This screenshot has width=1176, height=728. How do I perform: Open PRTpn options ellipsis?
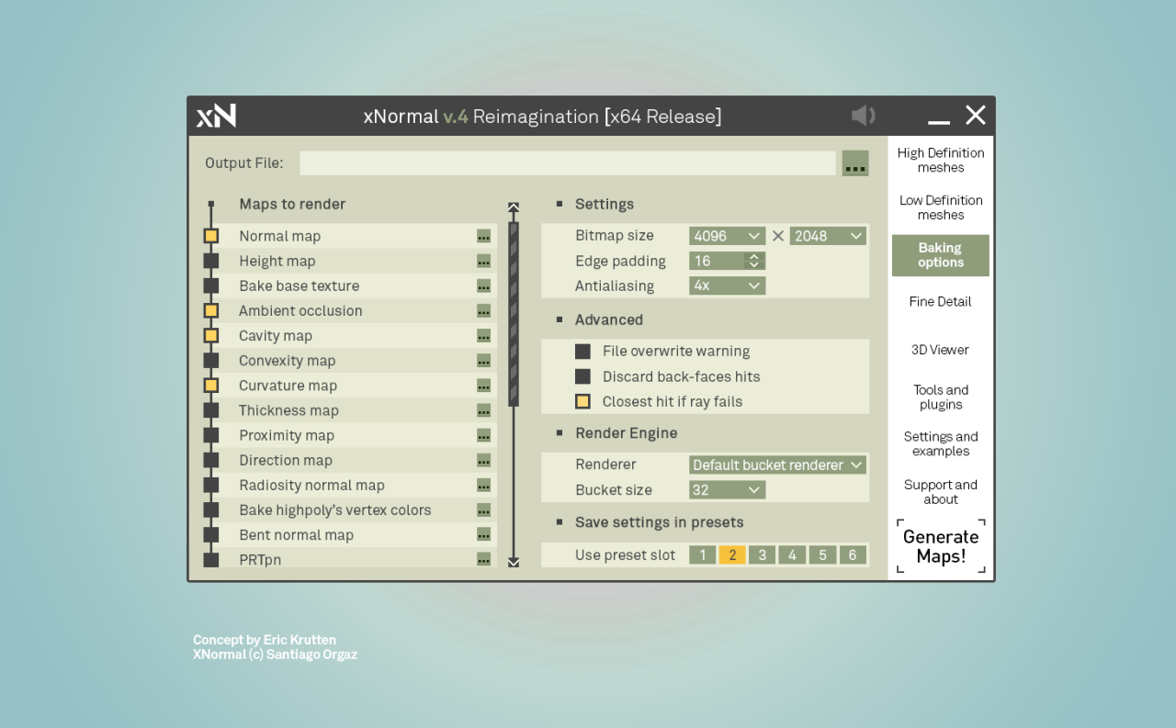click(483, 559)
